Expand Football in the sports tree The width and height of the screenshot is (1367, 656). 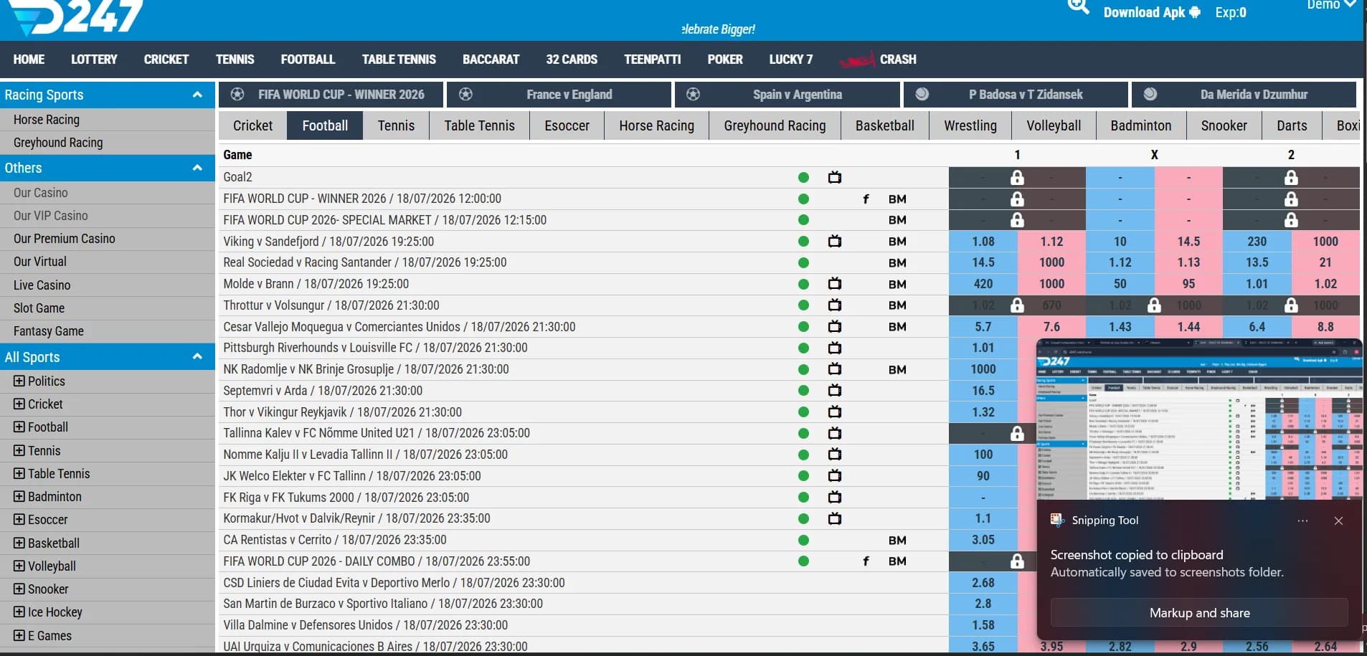19,427
